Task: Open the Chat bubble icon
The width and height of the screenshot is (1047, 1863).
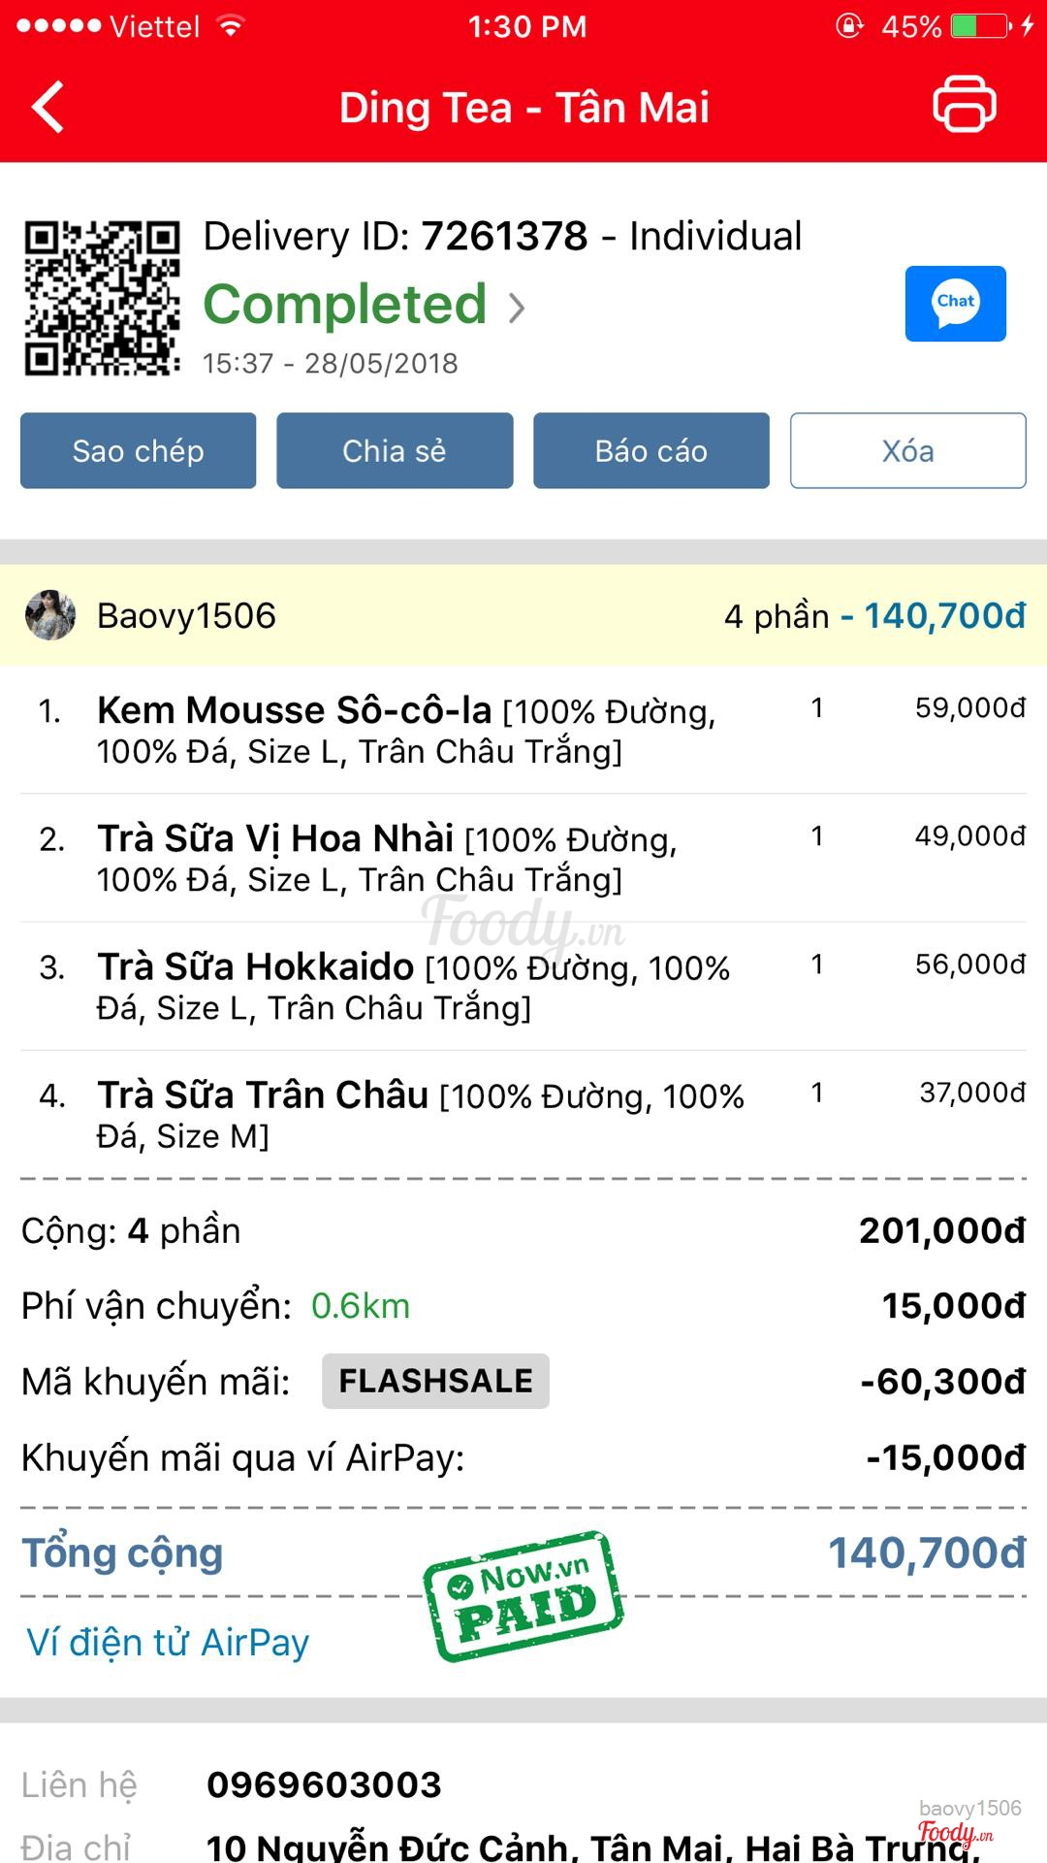Action: coord(955,304)
